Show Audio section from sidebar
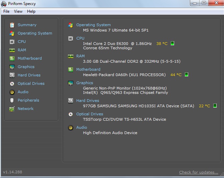 pos(23,92)
